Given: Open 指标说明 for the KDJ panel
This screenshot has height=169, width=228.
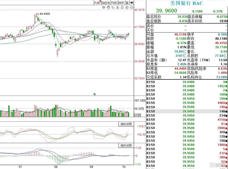Looking at the screenshot, I should 126,124.
